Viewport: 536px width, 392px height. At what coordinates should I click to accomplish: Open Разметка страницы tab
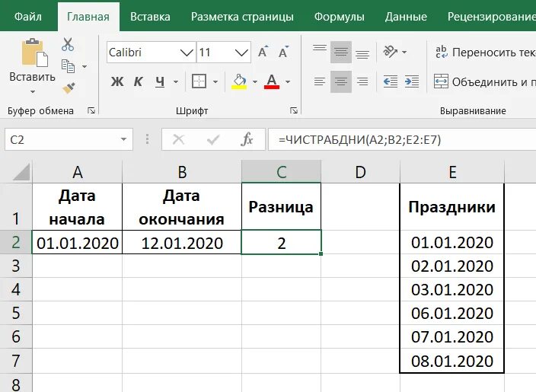pyautogui.click(x=242, y=17)
